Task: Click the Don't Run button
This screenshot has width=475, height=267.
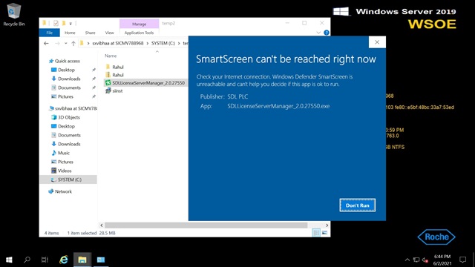Action: (x=358, y=205)
